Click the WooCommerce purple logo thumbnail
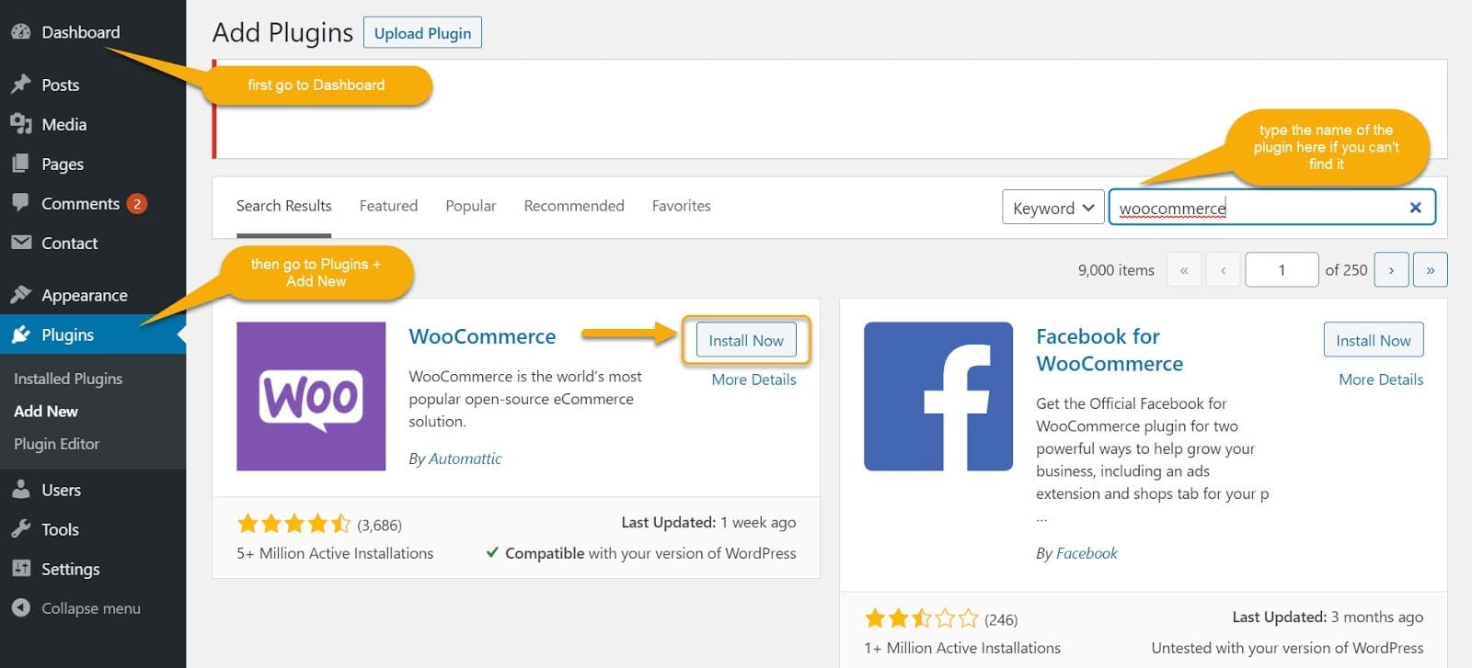This screenshot has width=1472, height=668. (x=311, y=396)
